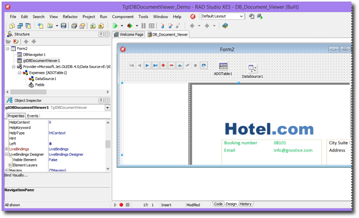The width and height of the screenshot is (359, 218).
Task: Click the Structure panel horizontal scrollbar
Action: click(28, 92)
